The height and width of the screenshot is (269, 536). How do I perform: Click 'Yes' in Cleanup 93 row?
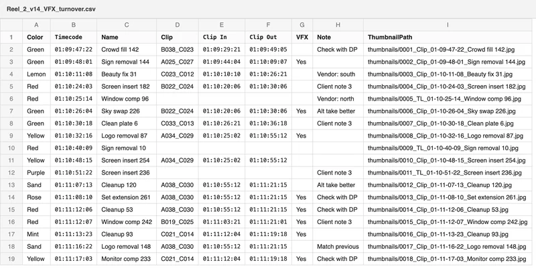pos(301,234)
